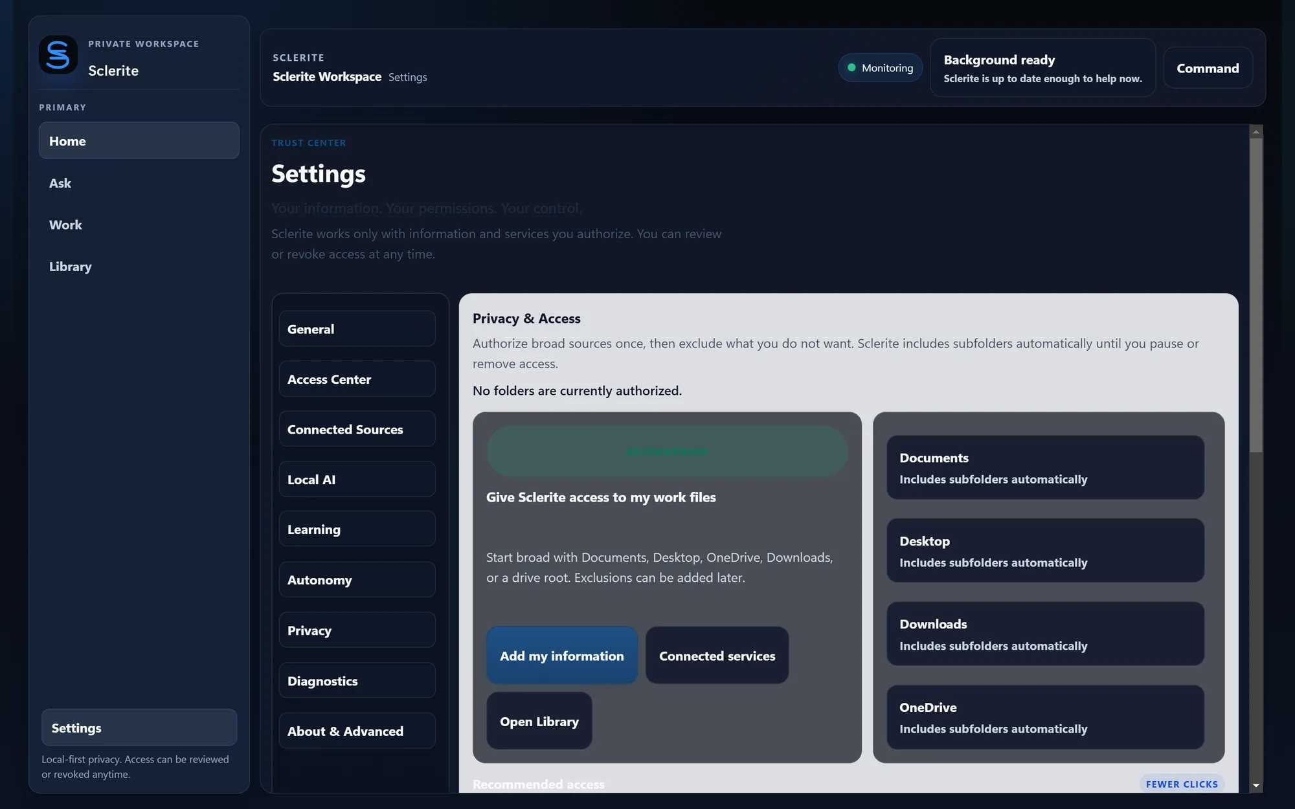This screenshot has height=809, width=1295.
Task: Open About & Advanced settings
Action: [357, 731]
